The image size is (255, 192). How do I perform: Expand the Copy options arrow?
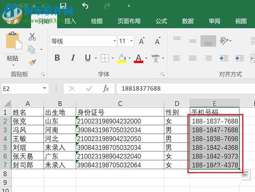pyautogui.click(x=41, y=49)
